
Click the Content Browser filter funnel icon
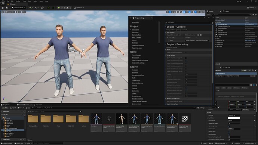[x=28, y=111]
